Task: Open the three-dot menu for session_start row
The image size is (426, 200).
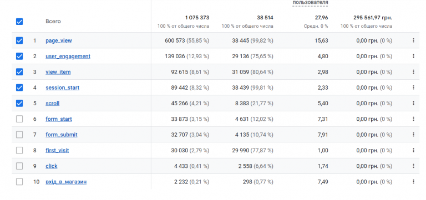Action: (413, 88)
